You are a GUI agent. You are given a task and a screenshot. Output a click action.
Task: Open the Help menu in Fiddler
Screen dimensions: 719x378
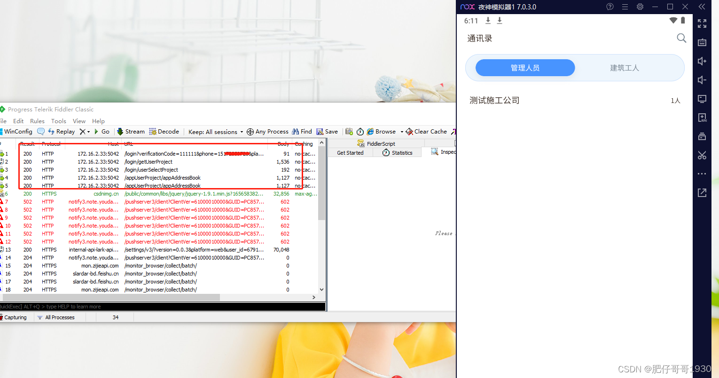tap(98, 121)
